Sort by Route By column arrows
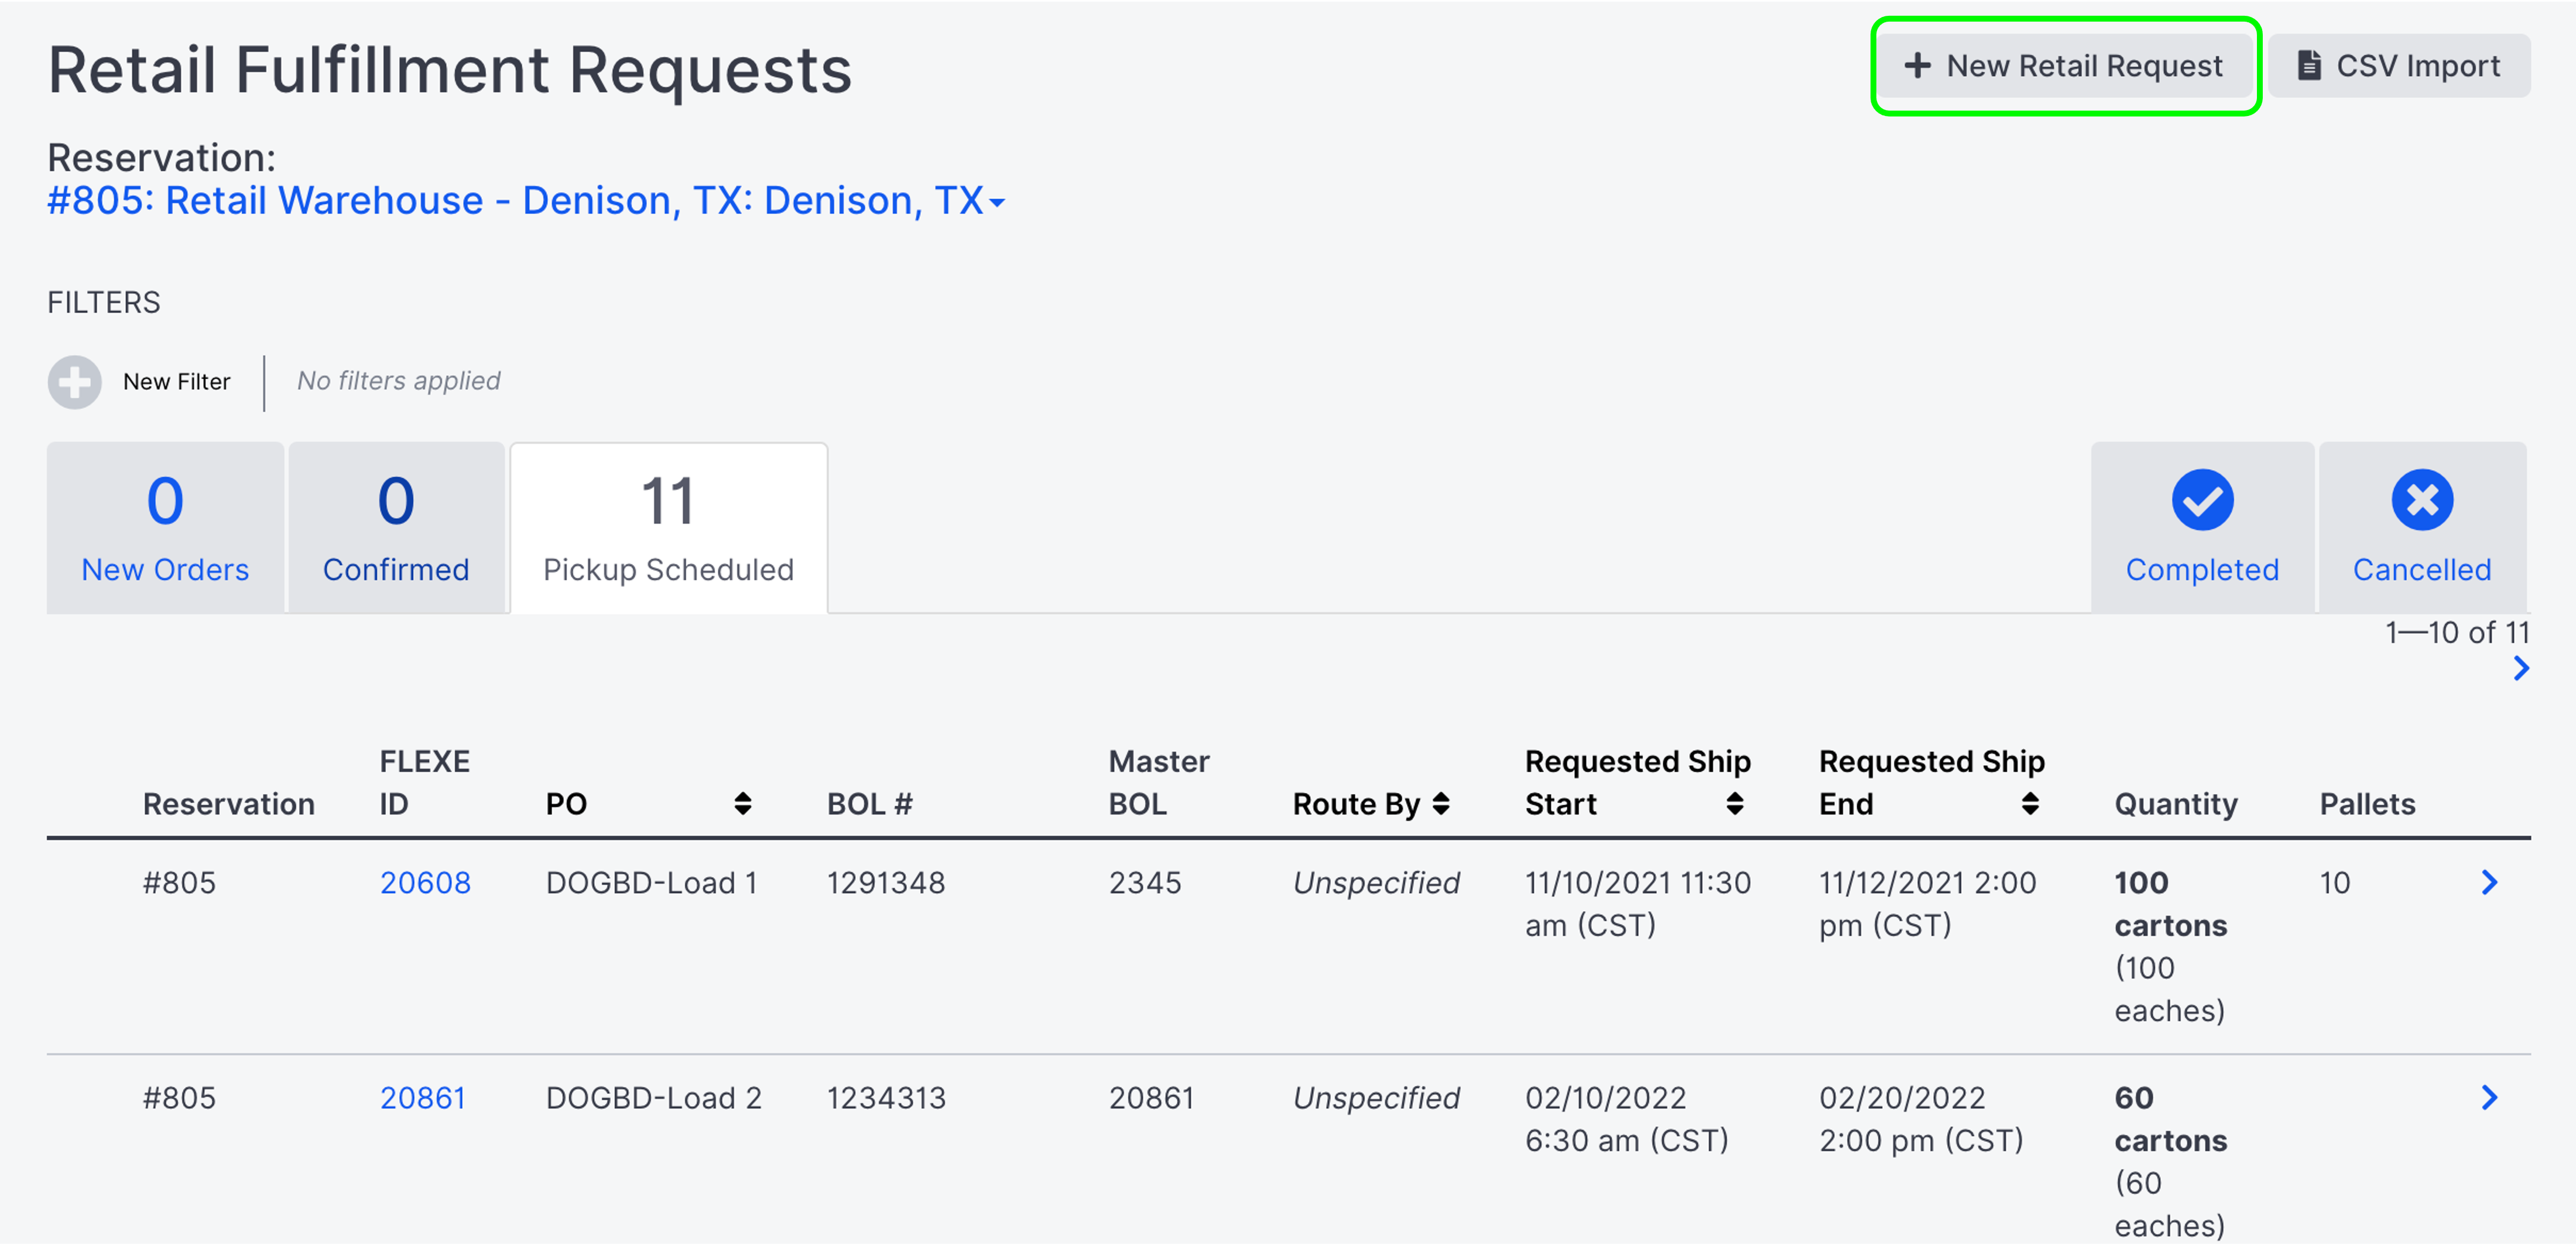 pyautogui.click(x=1441, y=803)
